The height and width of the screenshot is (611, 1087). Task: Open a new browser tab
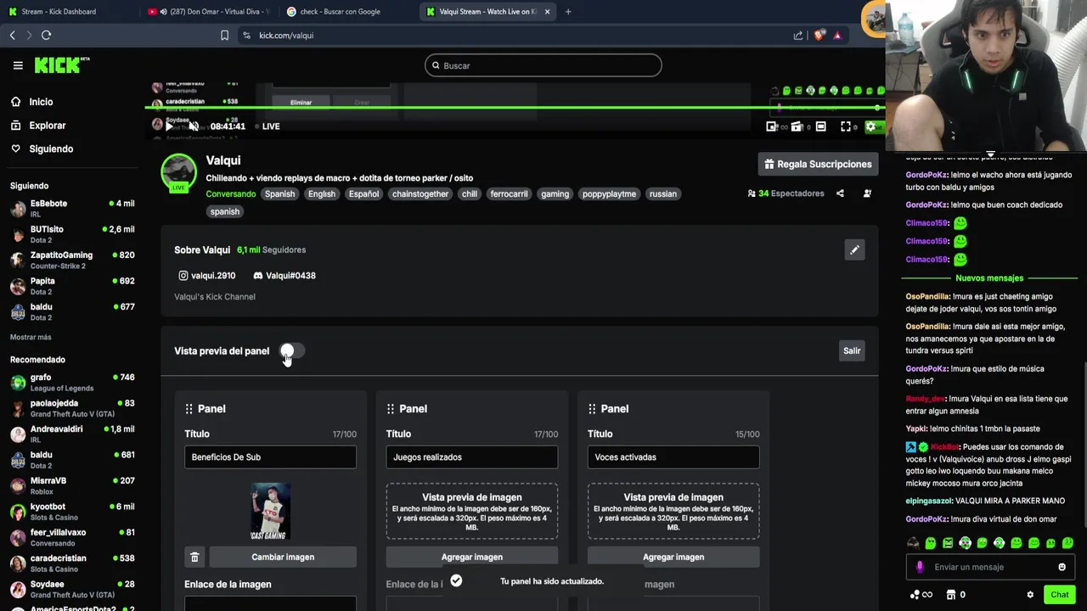click(x=568, y=12)
